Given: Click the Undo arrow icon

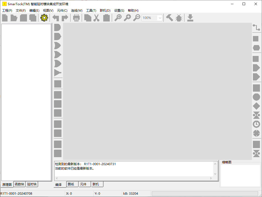Looking at the screenshot, I should point(56,18).
